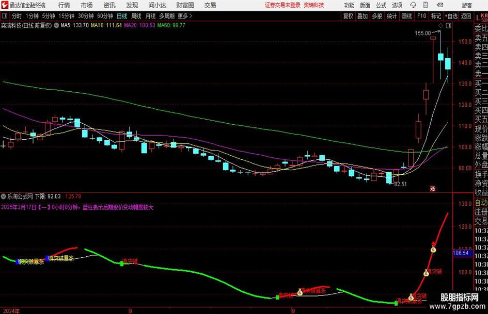Expand the circular arrow beside 奕瑞科技 title
The image size is (488, 314).
pyautogui.click(x=56, y=25)
